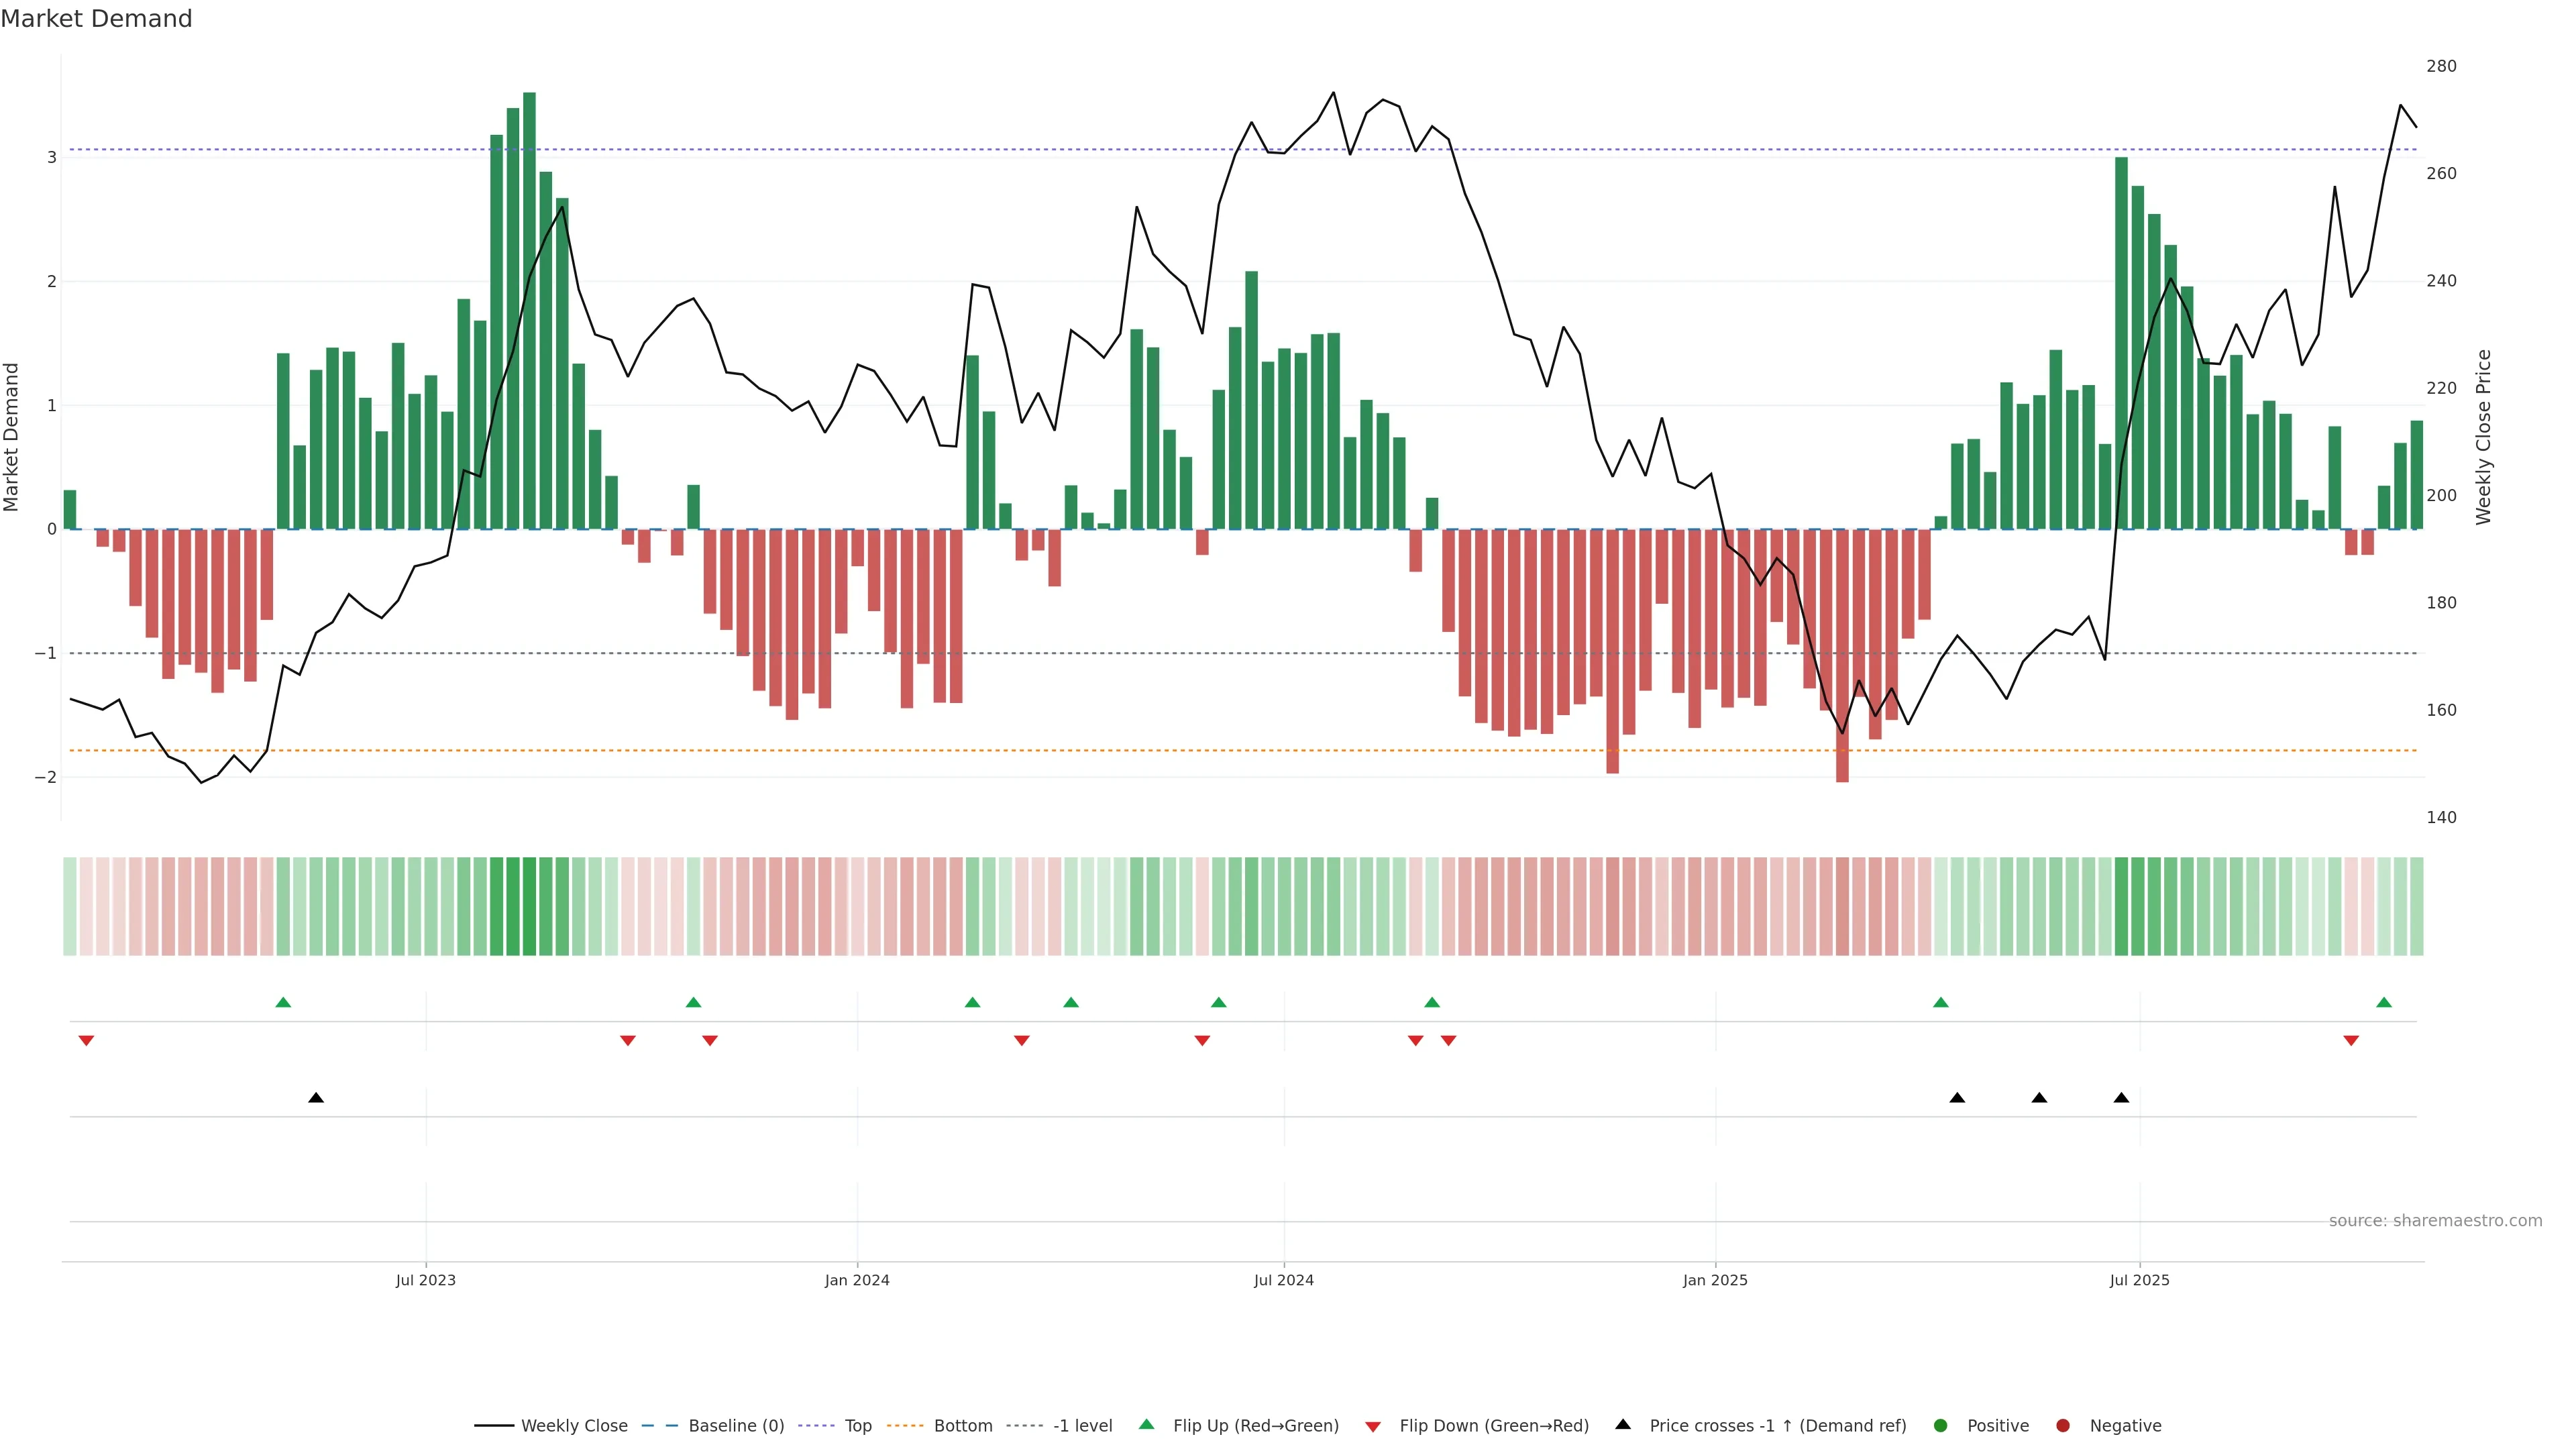Click the Market Demand chart title
This screenshot has width=2576, height=1449.
tap(96, 19)
